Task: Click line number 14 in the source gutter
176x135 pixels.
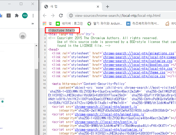Action: point(44,80)
